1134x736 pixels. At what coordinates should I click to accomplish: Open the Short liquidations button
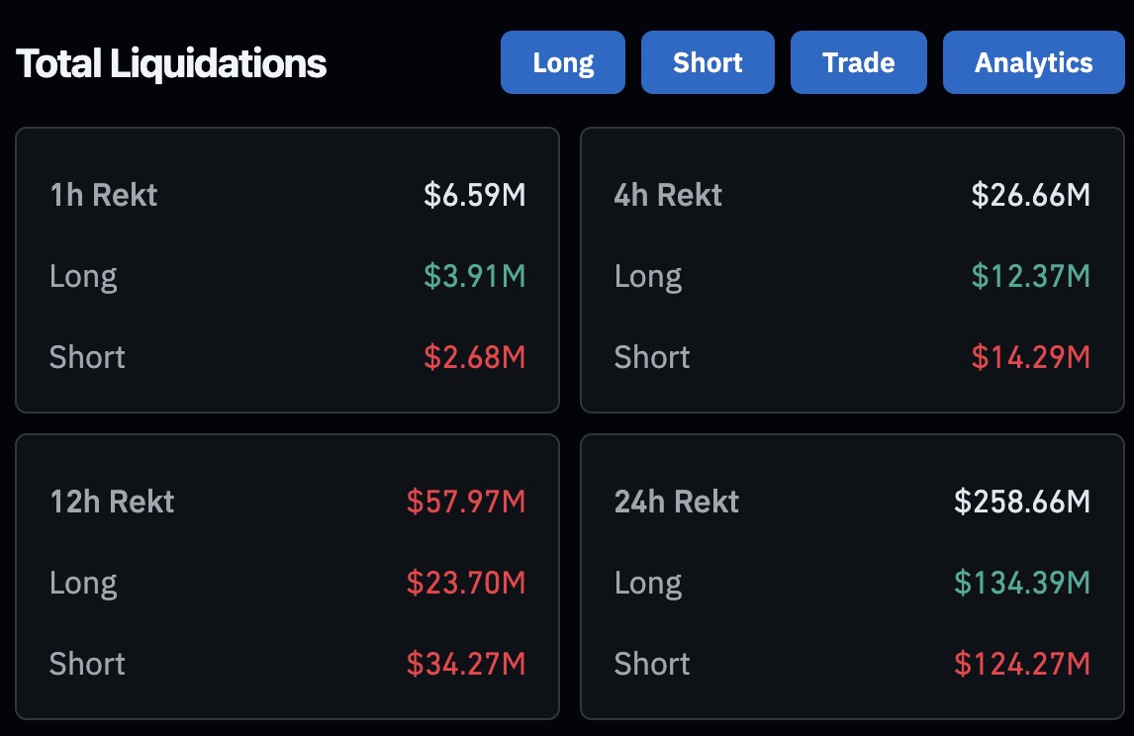point(708,62)
